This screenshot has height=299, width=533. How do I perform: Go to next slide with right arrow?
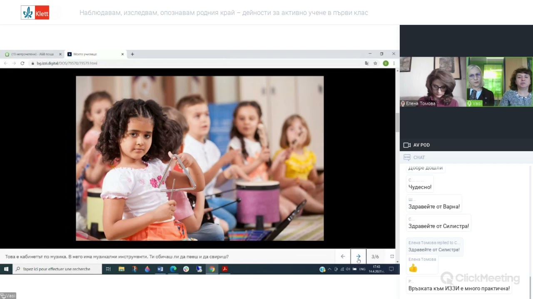358,256
